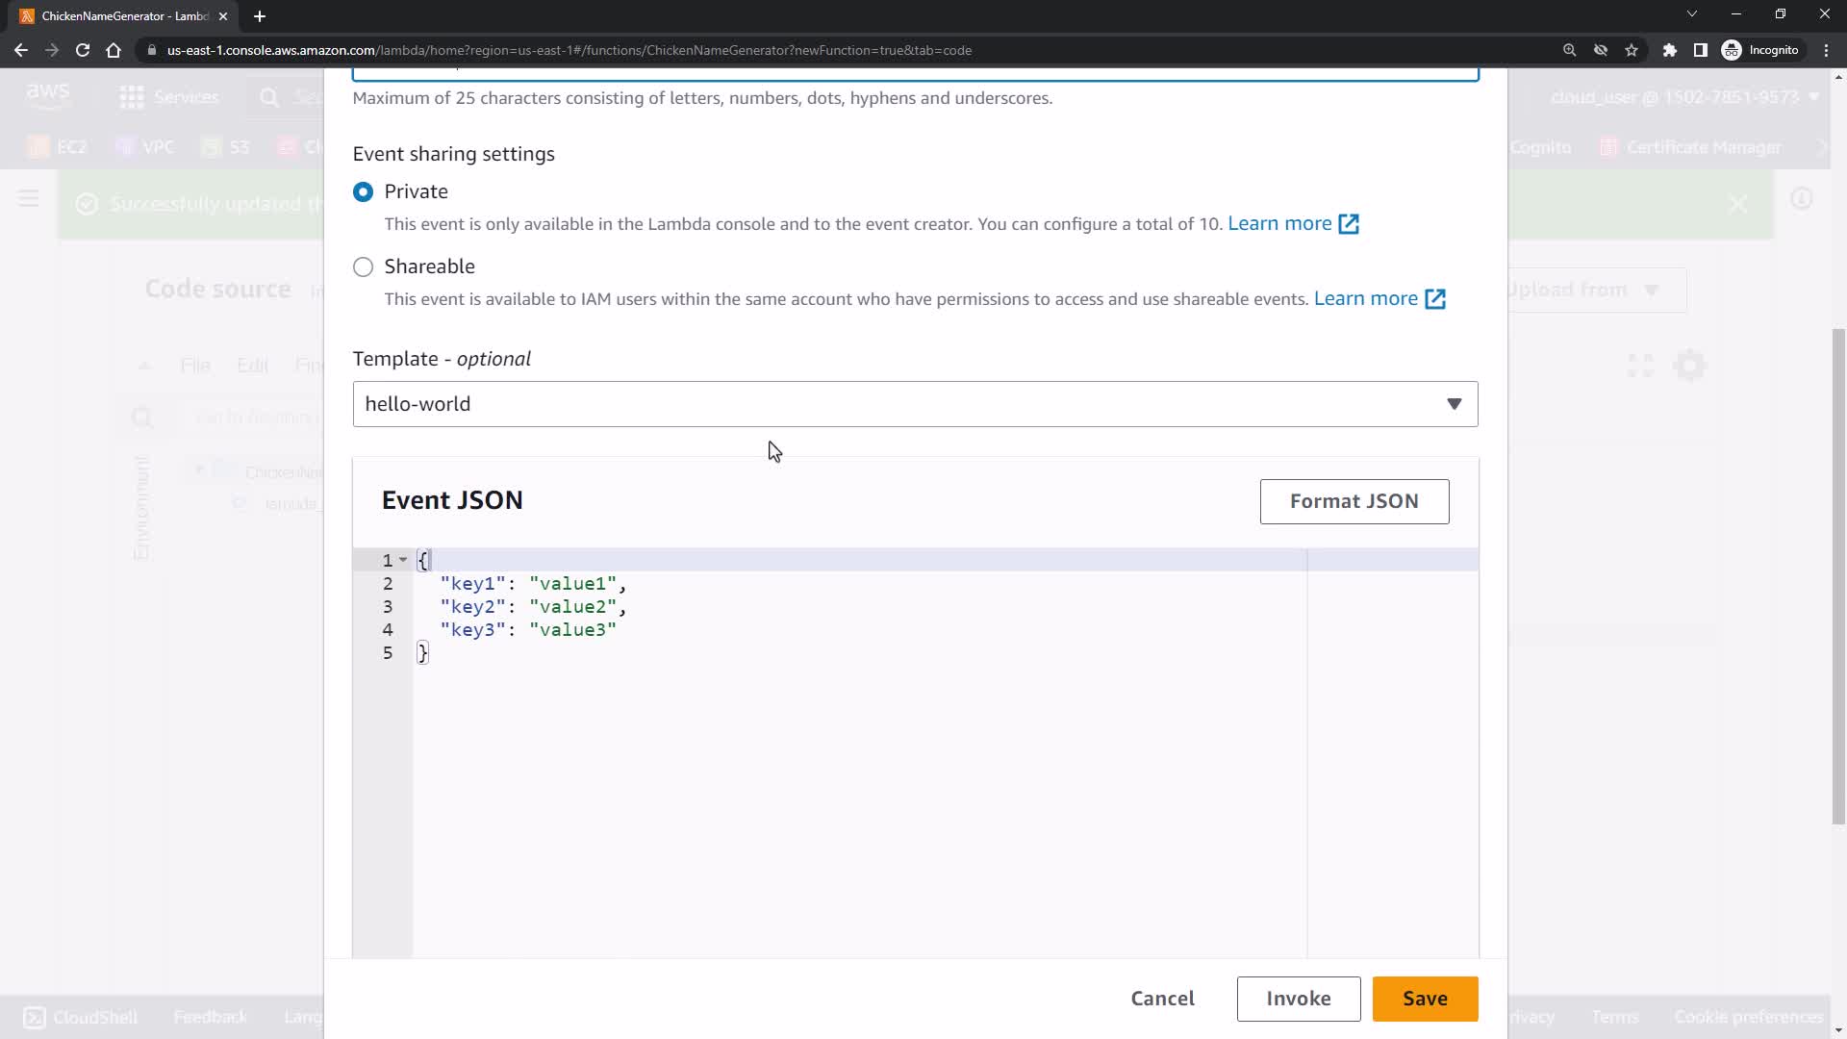1847x1039 pixels.
Task: Toggle the browser side panel icon
Action: pyautogui.click(x=1700, y=50)
